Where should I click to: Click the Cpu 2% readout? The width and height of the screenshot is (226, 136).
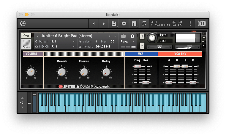coord(177,22)
